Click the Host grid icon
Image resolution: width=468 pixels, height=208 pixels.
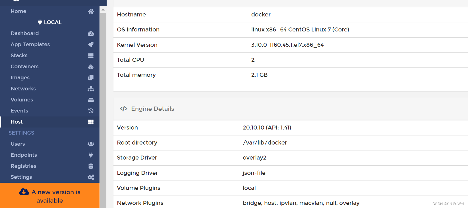[91, 122]
